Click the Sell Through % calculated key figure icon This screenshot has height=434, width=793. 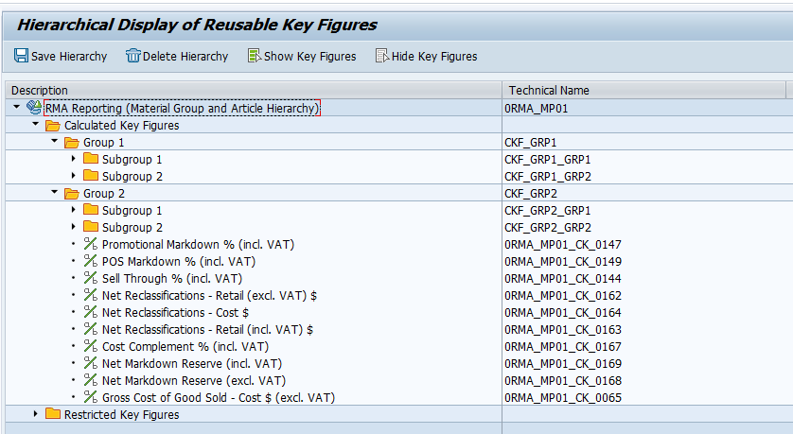(91, 278)
